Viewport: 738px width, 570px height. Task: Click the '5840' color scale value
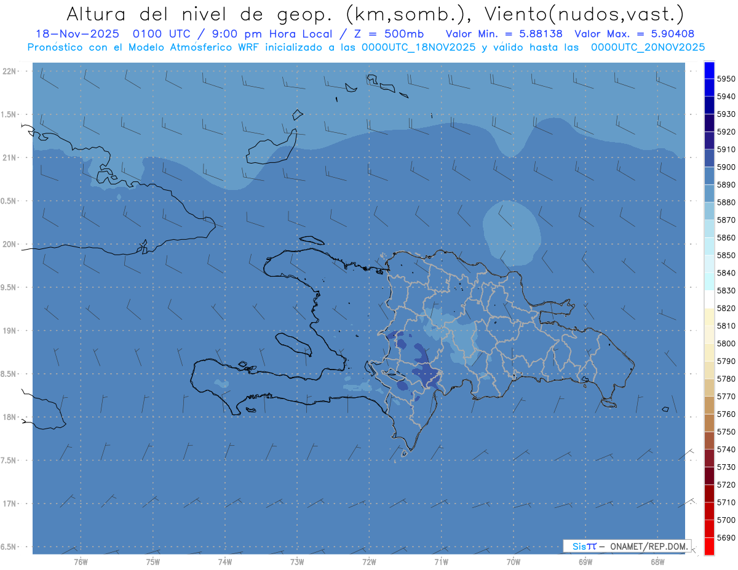[726, 272]
